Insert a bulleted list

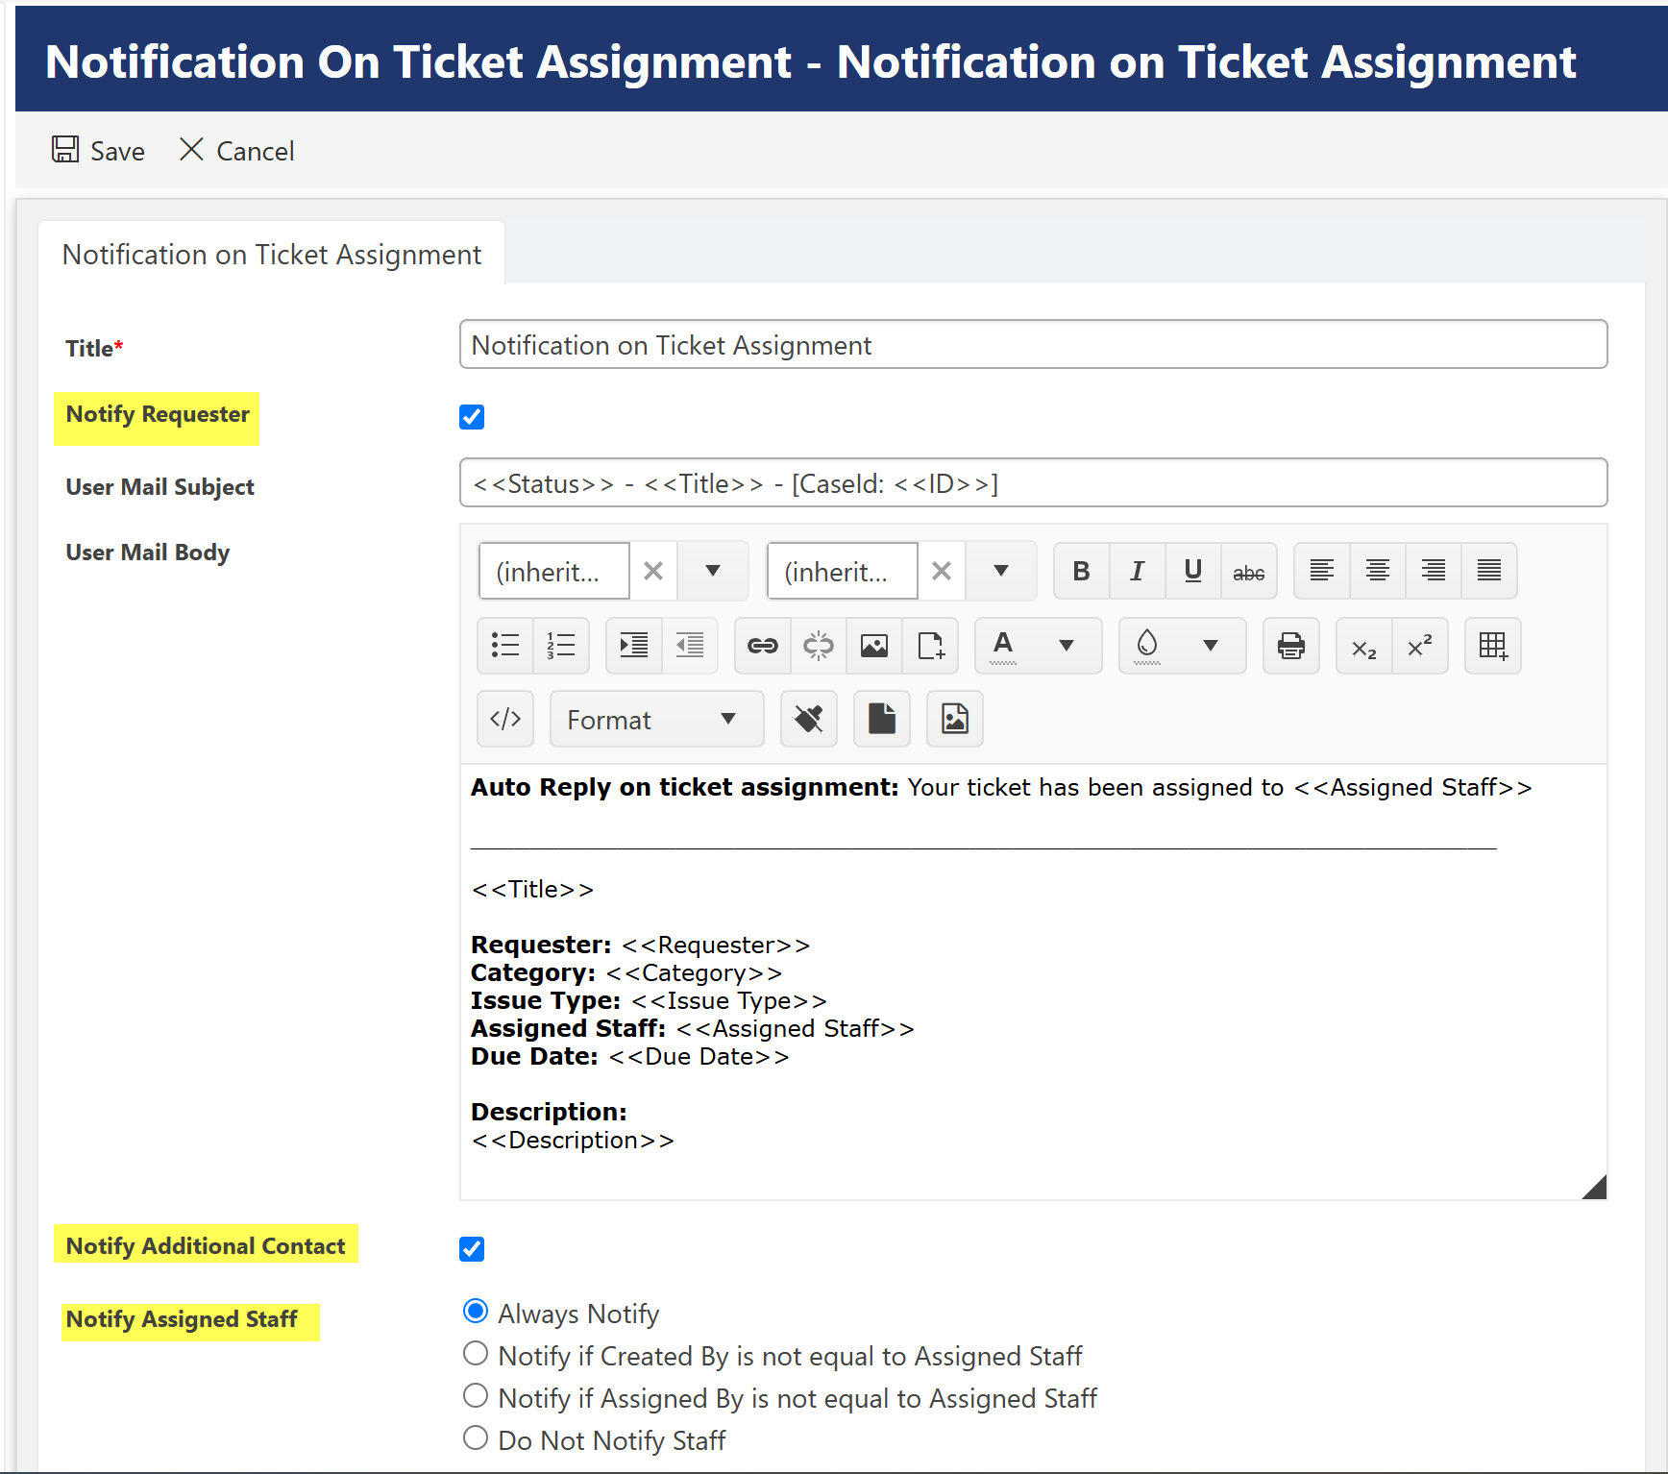coord(504,646)
